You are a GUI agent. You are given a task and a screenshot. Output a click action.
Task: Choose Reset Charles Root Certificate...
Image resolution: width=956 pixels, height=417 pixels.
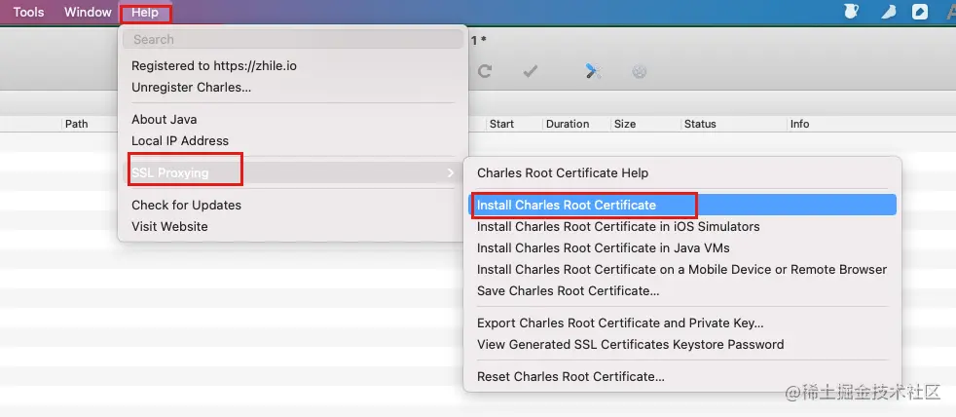coord(682,377)
